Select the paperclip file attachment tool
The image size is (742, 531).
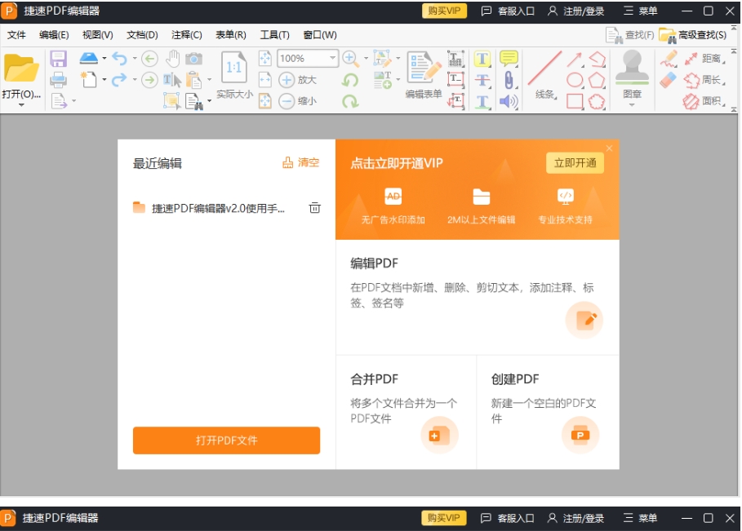509,80
